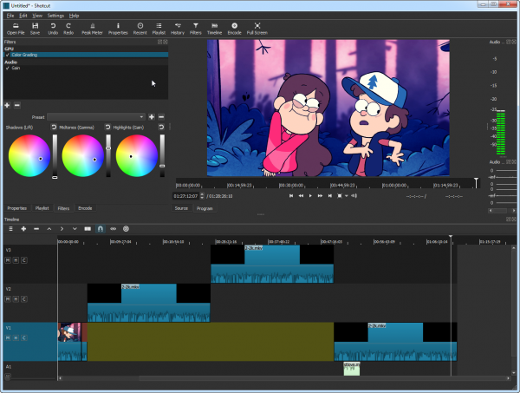The image size is (520, 393).
Task: Open the Preset dropdown in Filters
Action: point(96,116)
